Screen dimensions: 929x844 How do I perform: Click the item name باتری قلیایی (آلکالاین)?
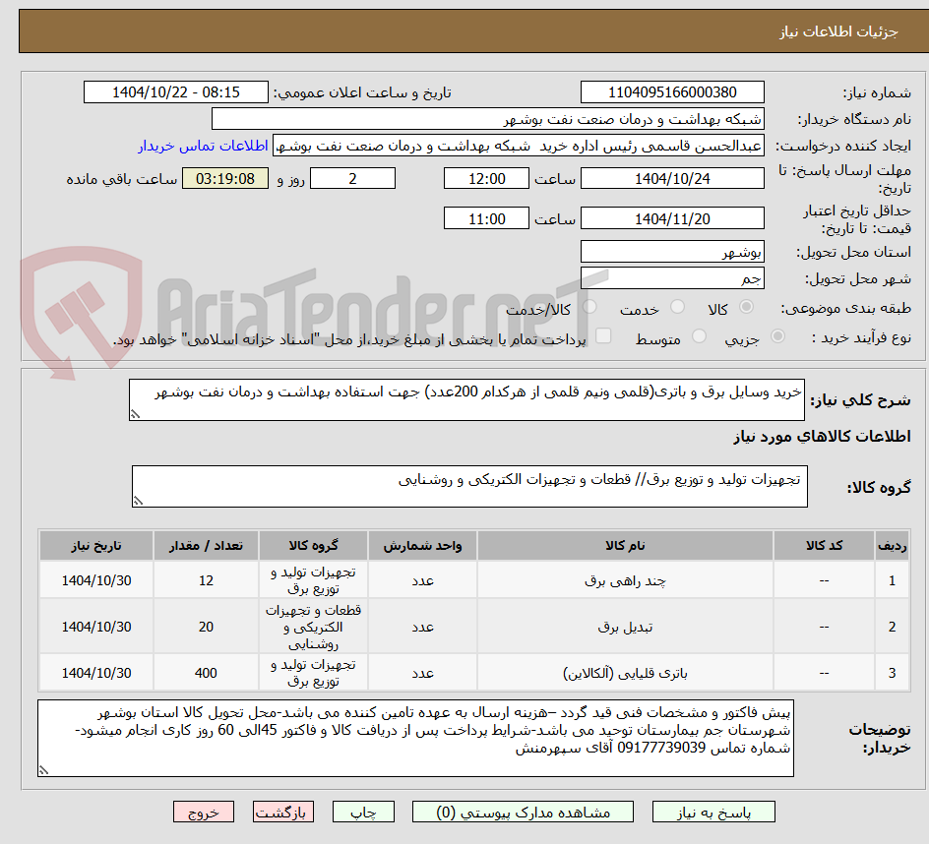pos(625,674)
